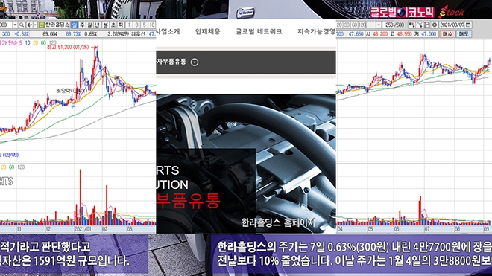The height and width of the screenshot is (276, 492).
Task: Switch chart to weekly 주 period
Action: click(82, 25)
